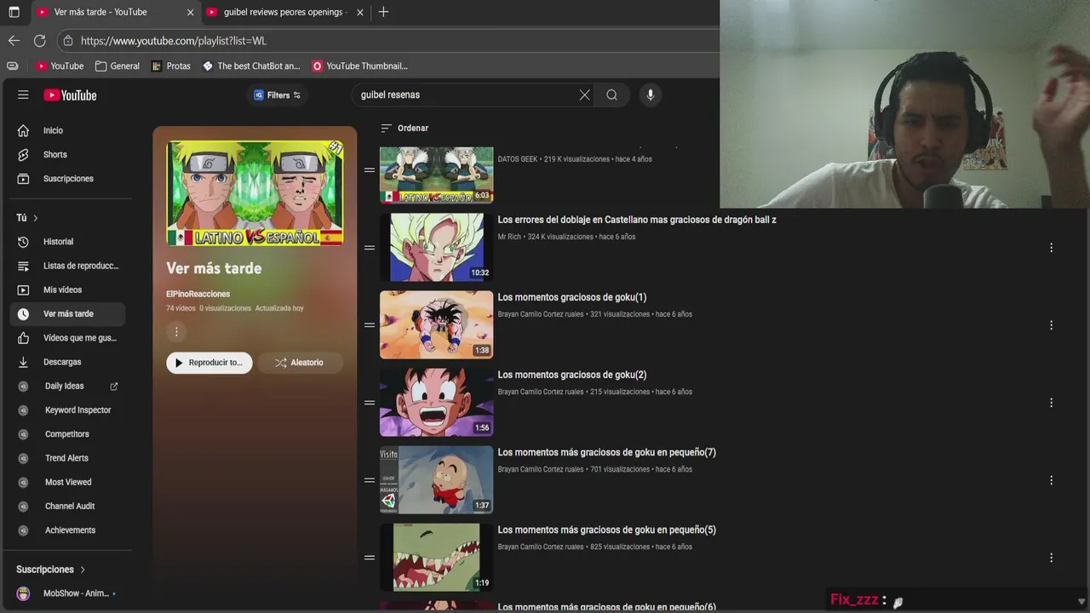Open Historial in sidebar

click(x=68, y=242)
